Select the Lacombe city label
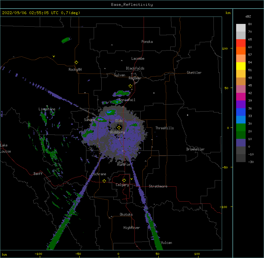 [138, 59]
